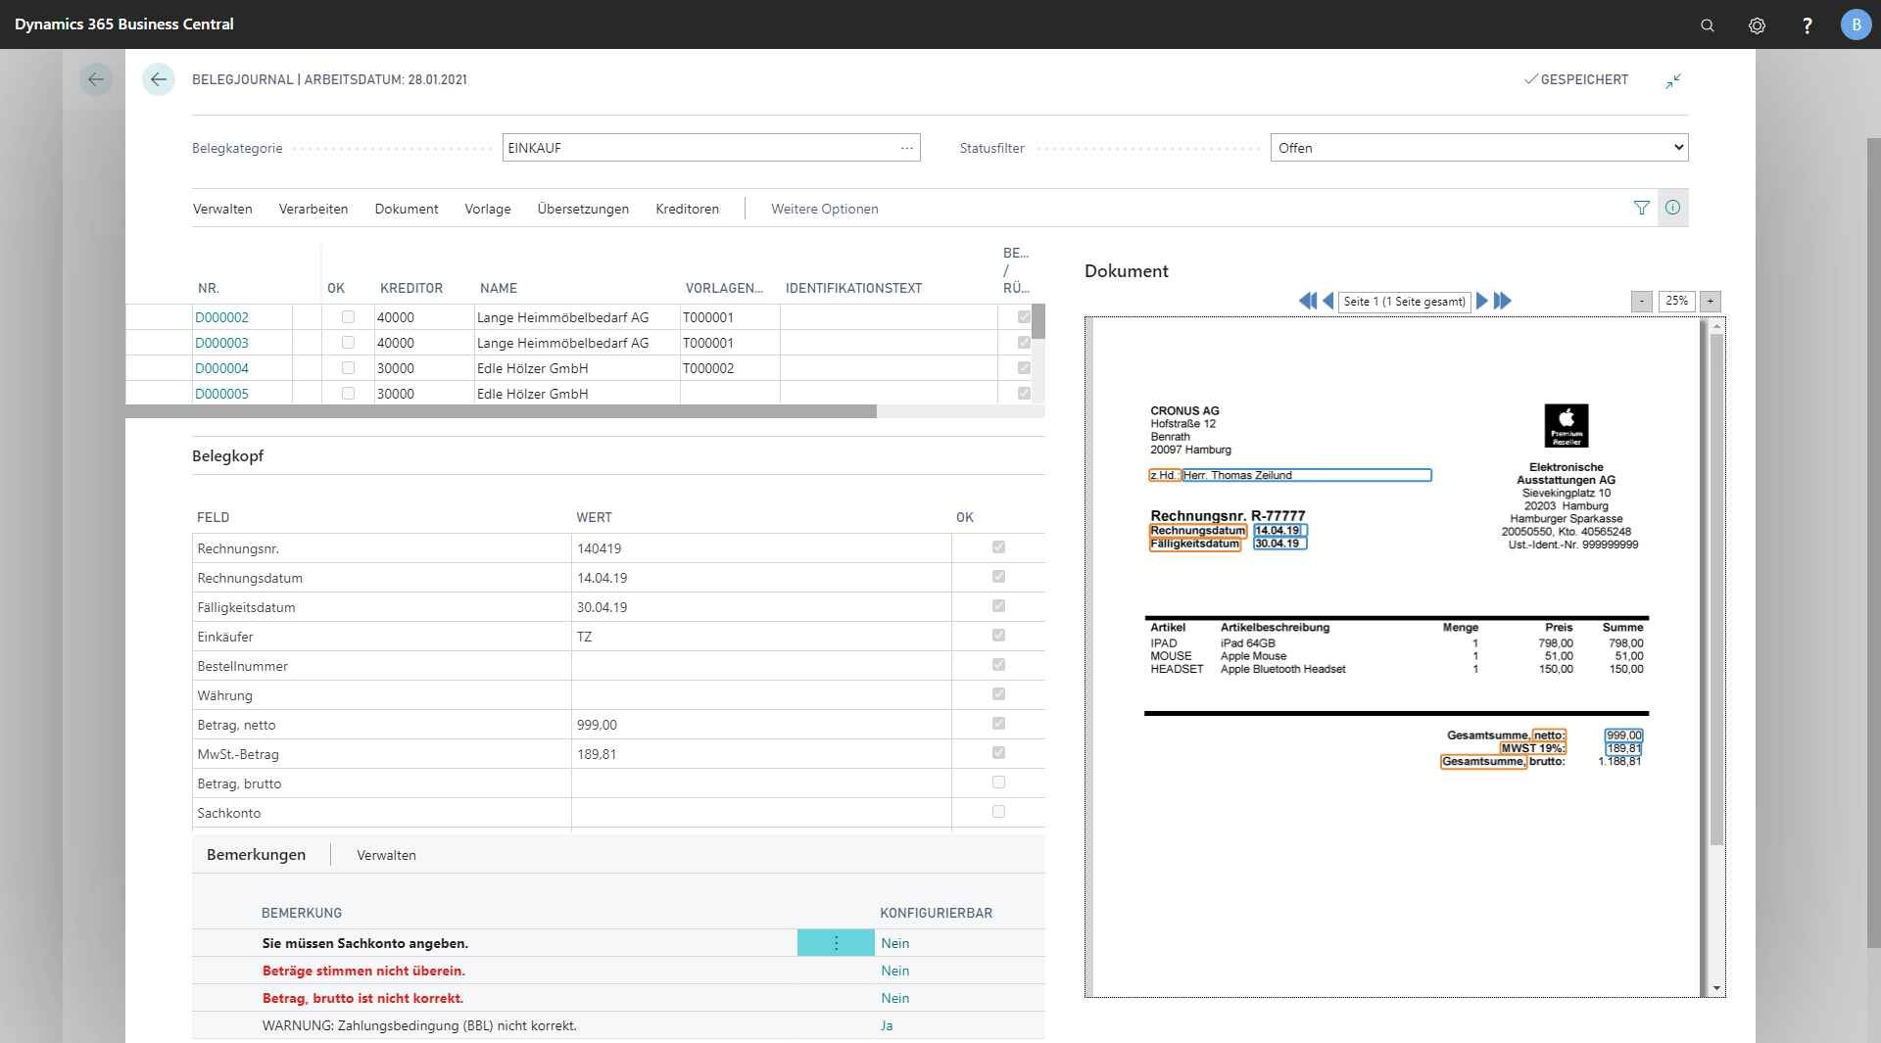Select Herr Thomas Zeilund field in document

coord(1307,475)
